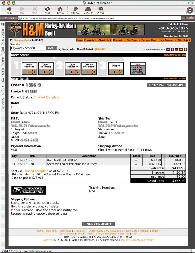Image resolution: width=195 pixels, height=253 pixels.
Task: Select the Italian flag translation icon
Action: [185, 49]
